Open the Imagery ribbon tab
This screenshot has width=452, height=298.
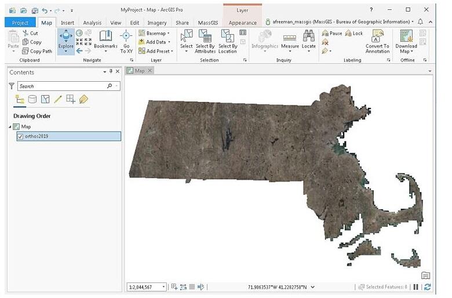156,23
